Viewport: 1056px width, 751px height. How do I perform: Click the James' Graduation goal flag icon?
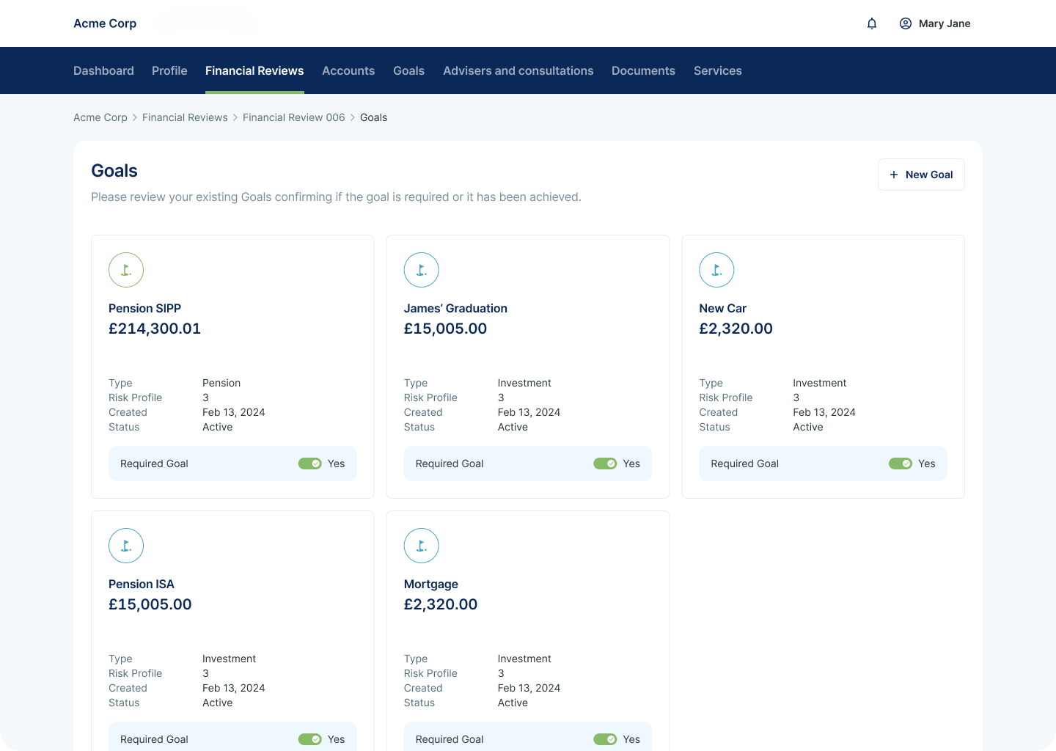pyautogui.click(x=422, y=270)
